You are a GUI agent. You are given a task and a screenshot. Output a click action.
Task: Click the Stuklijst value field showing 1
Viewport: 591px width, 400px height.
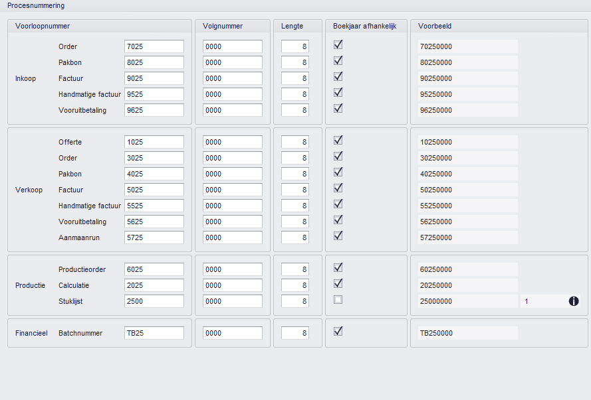pos(542,301)
